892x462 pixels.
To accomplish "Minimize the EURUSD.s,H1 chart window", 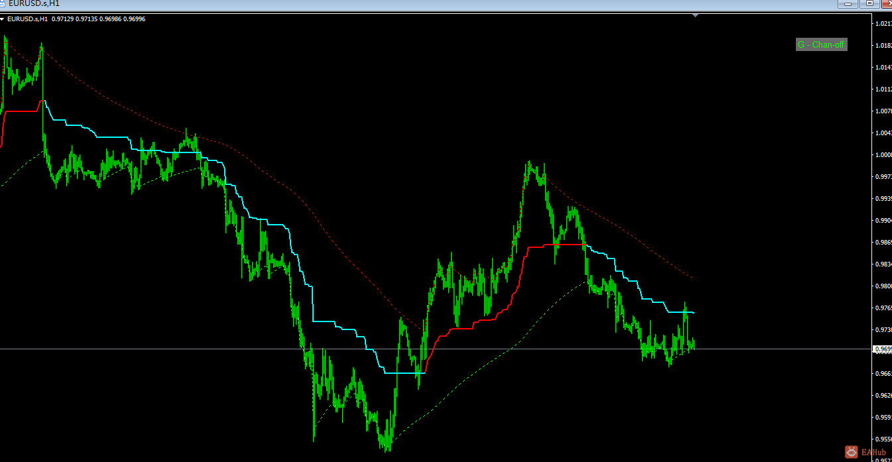I will point(847,3).
